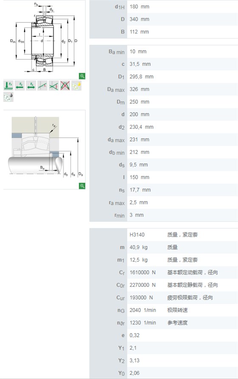Select the d2 value 230,4 mm

click(142, 127)
